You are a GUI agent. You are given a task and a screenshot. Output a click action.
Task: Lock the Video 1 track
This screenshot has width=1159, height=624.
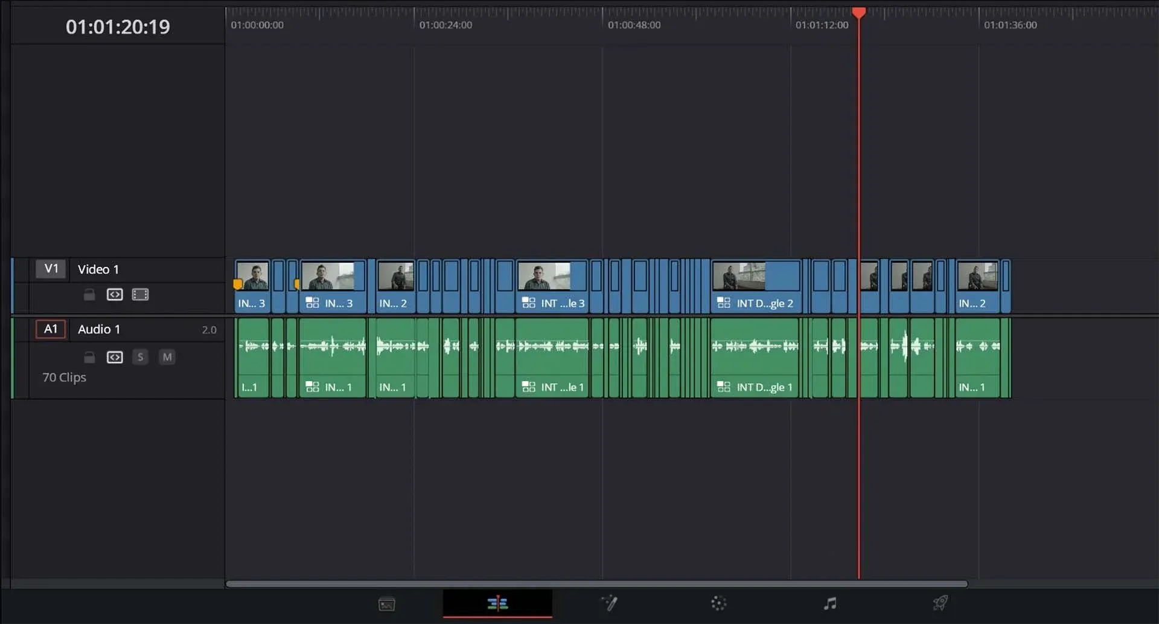point(89,294)
